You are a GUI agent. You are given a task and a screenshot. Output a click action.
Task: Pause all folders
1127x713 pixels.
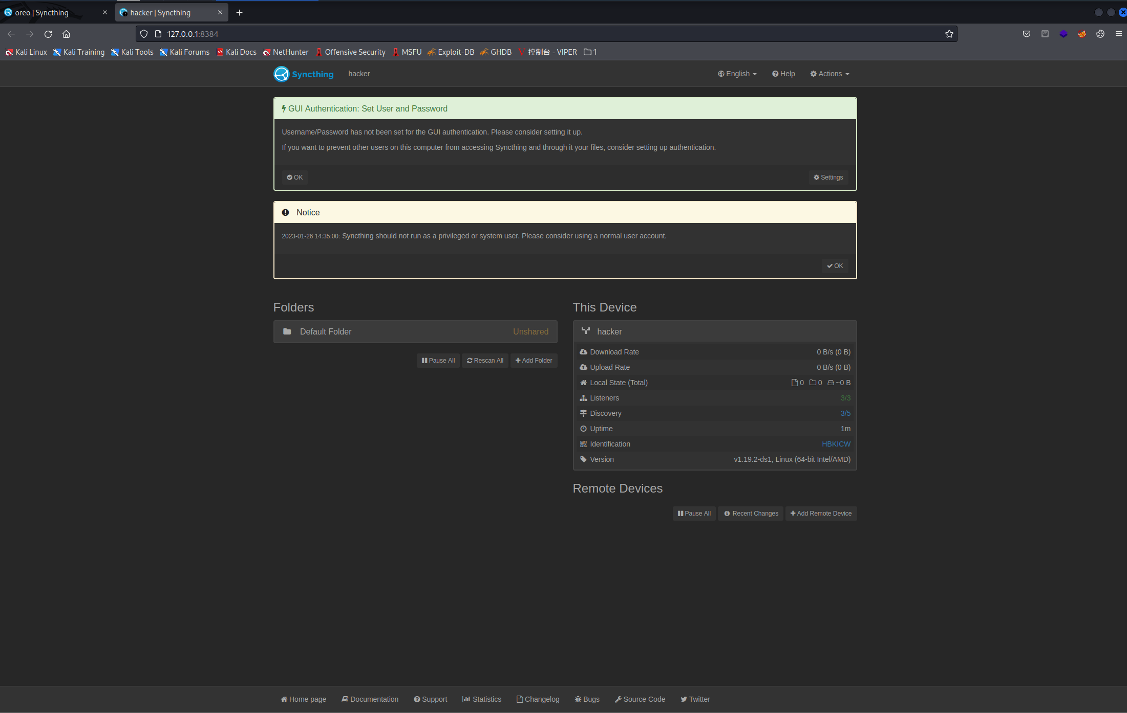pyautogui.click(x=438, y=361)
